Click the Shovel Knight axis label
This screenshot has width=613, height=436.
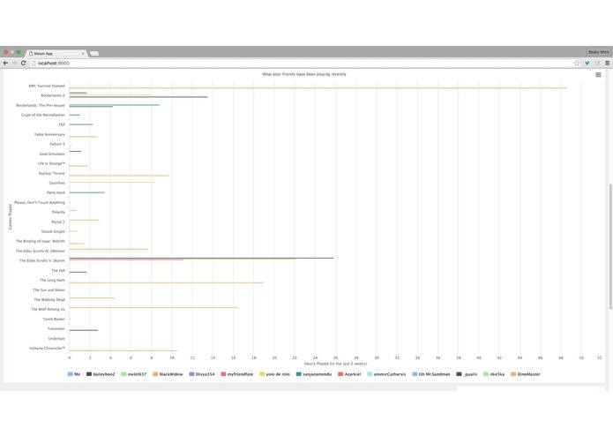pyautogui.click(x=53, y=231)
